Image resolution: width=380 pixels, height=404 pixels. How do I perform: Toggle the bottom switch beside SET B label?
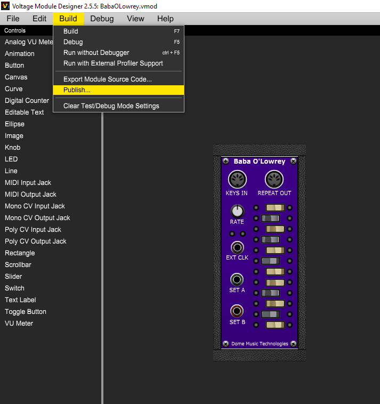coord(275,325)
